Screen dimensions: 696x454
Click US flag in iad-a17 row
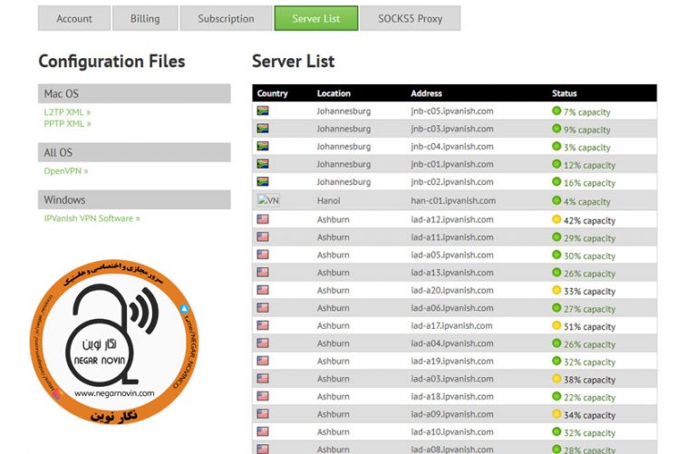pos(263,325)
